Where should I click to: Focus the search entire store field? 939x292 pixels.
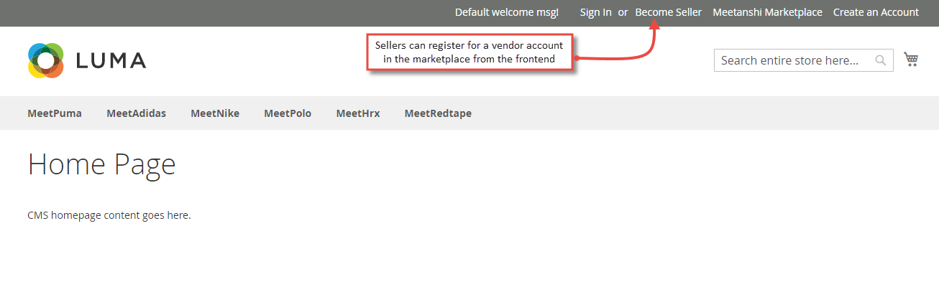[x=804, y=60]
